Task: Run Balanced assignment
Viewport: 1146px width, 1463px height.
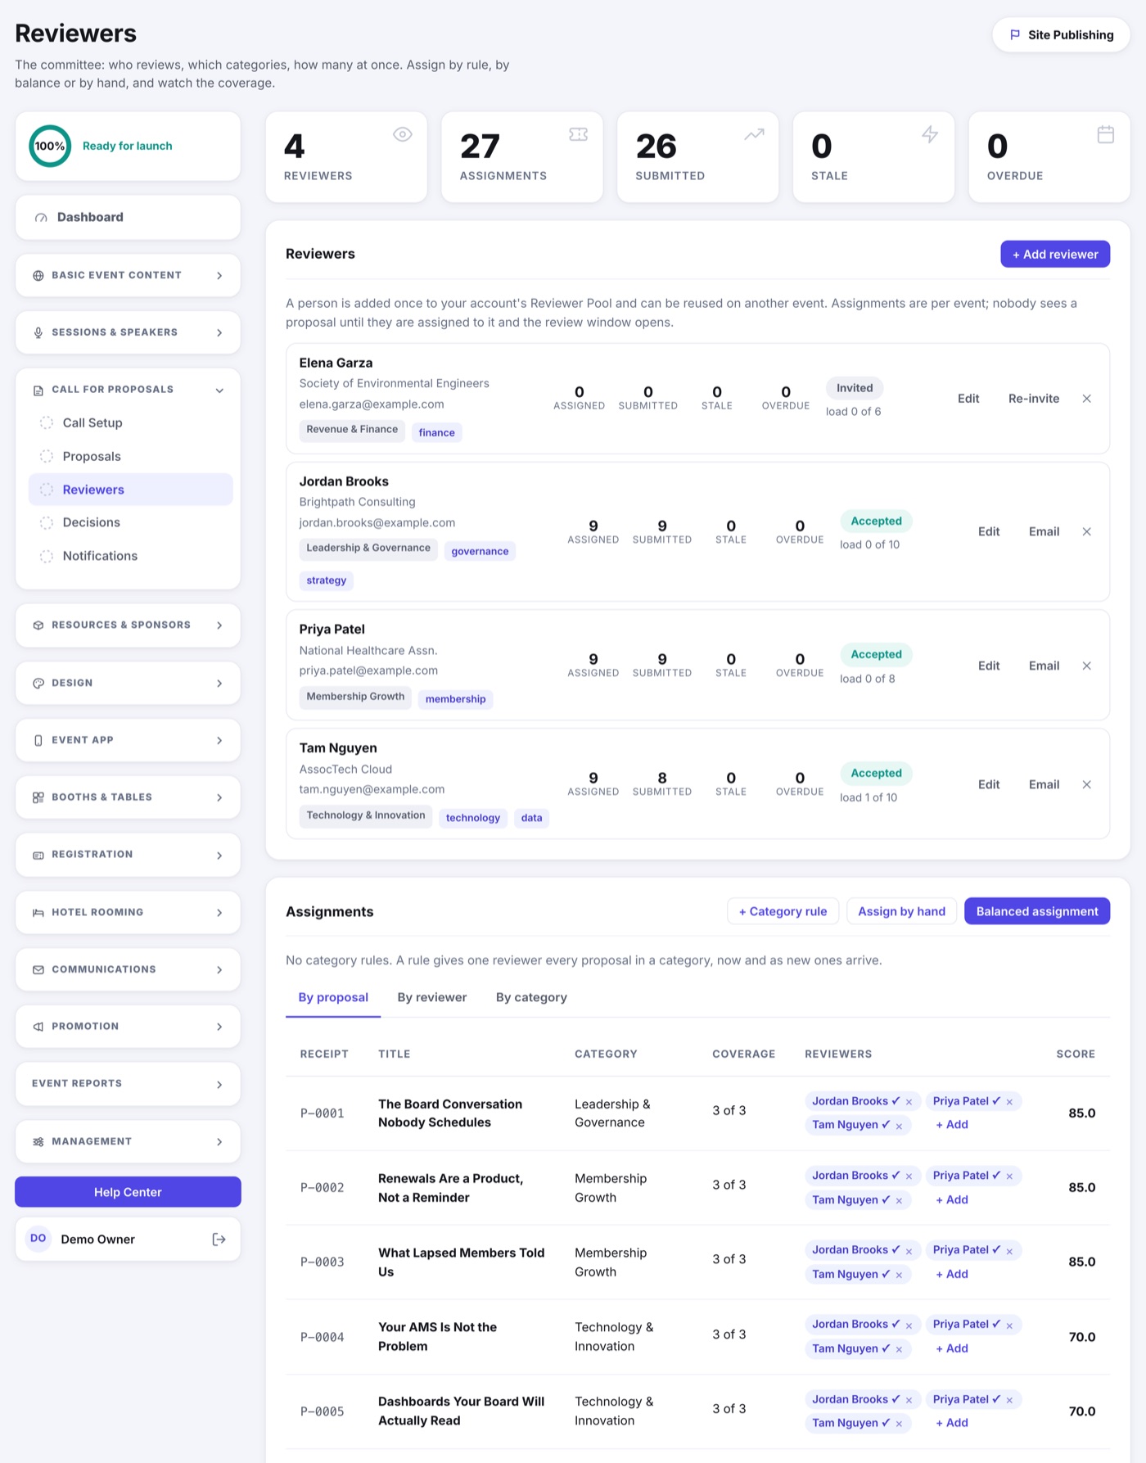Action: (1037, 911)
